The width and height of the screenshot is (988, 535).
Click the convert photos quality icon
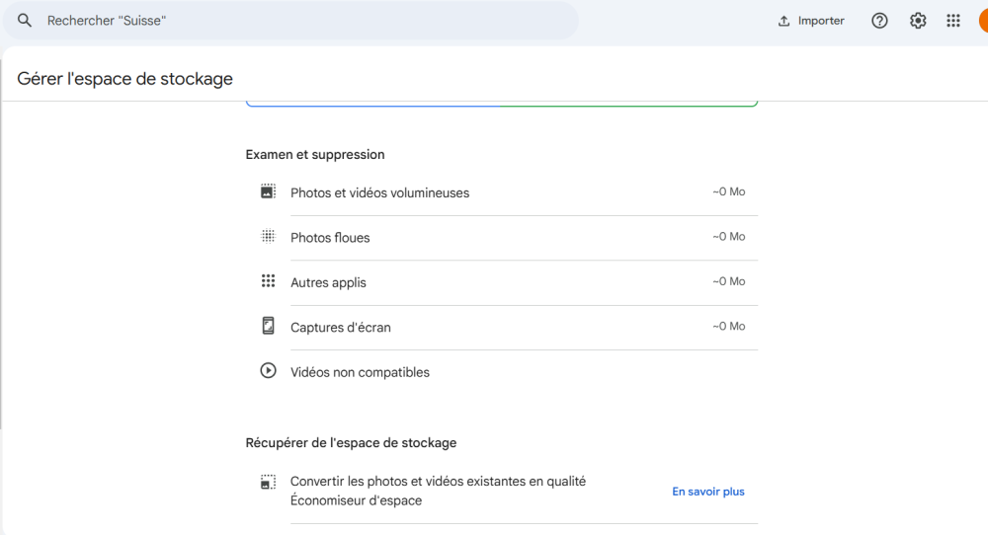click(268, 483)
